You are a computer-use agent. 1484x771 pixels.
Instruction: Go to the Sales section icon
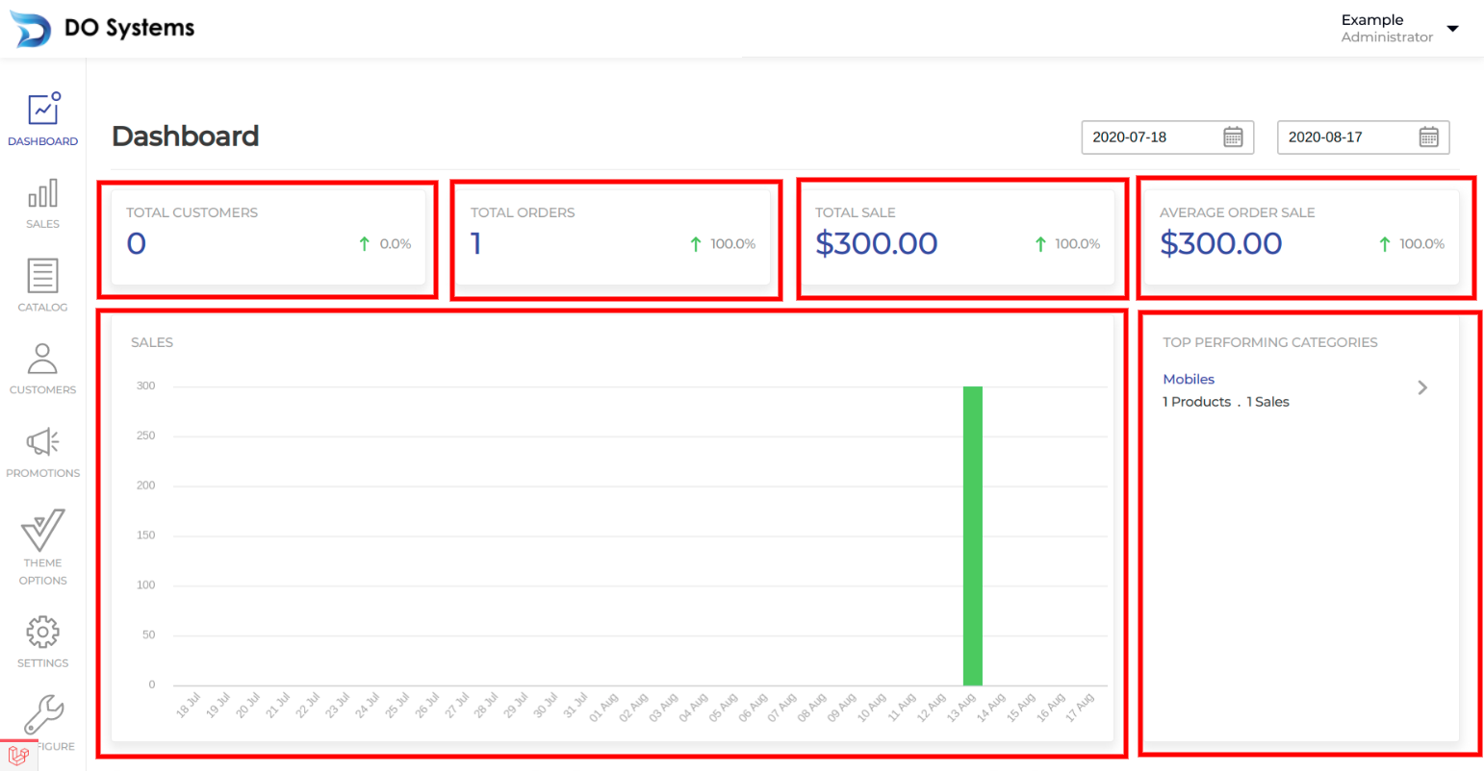(x=42, y=194)
